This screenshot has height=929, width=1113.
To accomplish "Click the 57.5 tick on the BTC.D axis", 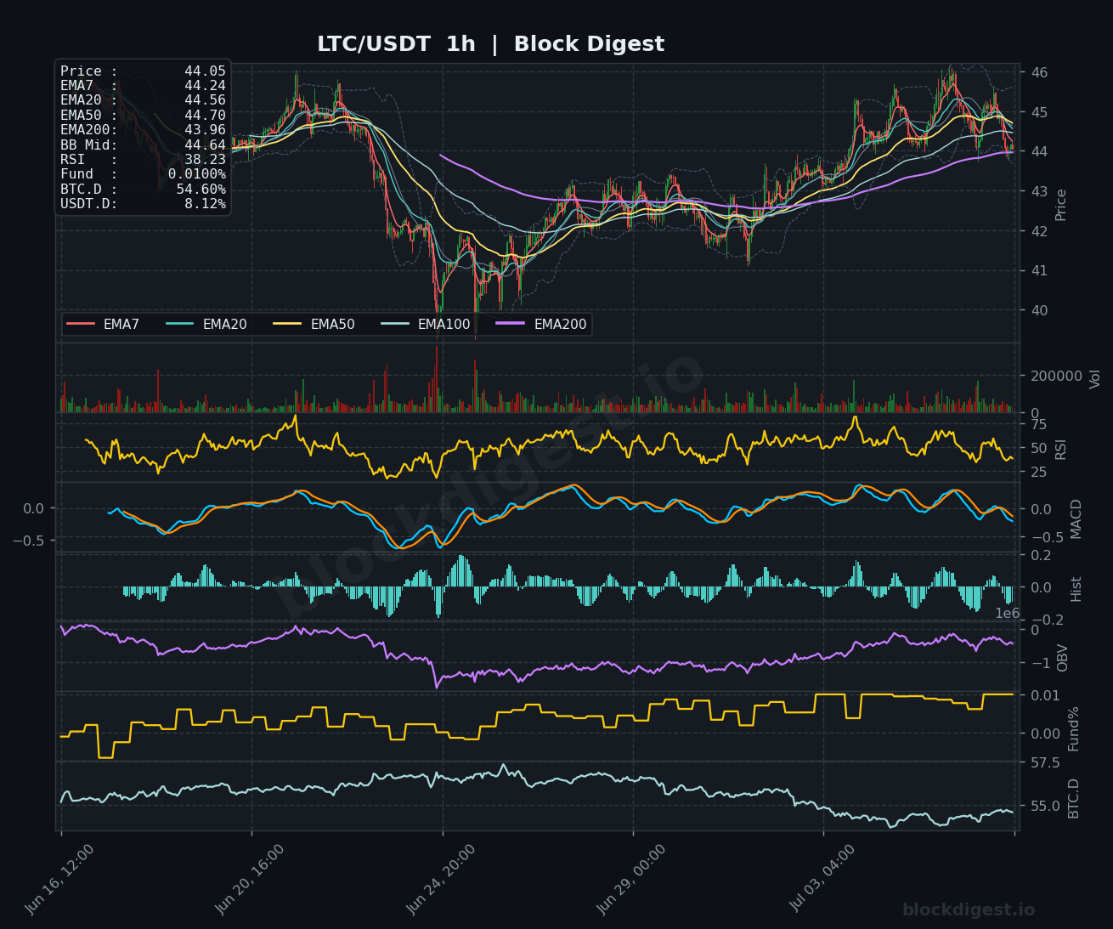I will click(x=1045, y=763).
